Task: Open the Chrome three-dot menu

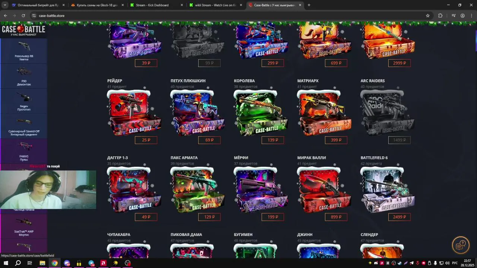Action: 471,16
